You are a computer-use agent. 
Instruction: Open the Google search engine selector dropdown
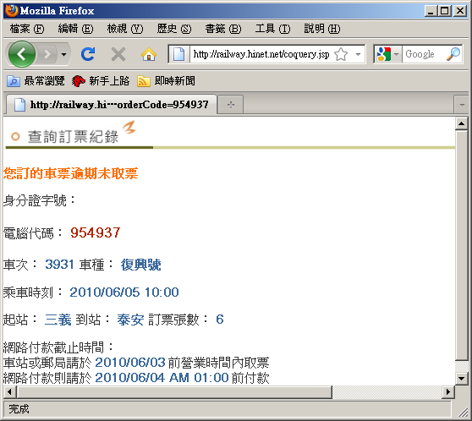(387, 54)
